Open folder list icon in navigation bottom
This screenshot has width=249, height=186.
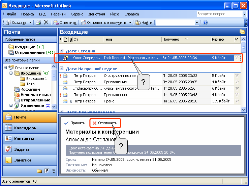39,171
